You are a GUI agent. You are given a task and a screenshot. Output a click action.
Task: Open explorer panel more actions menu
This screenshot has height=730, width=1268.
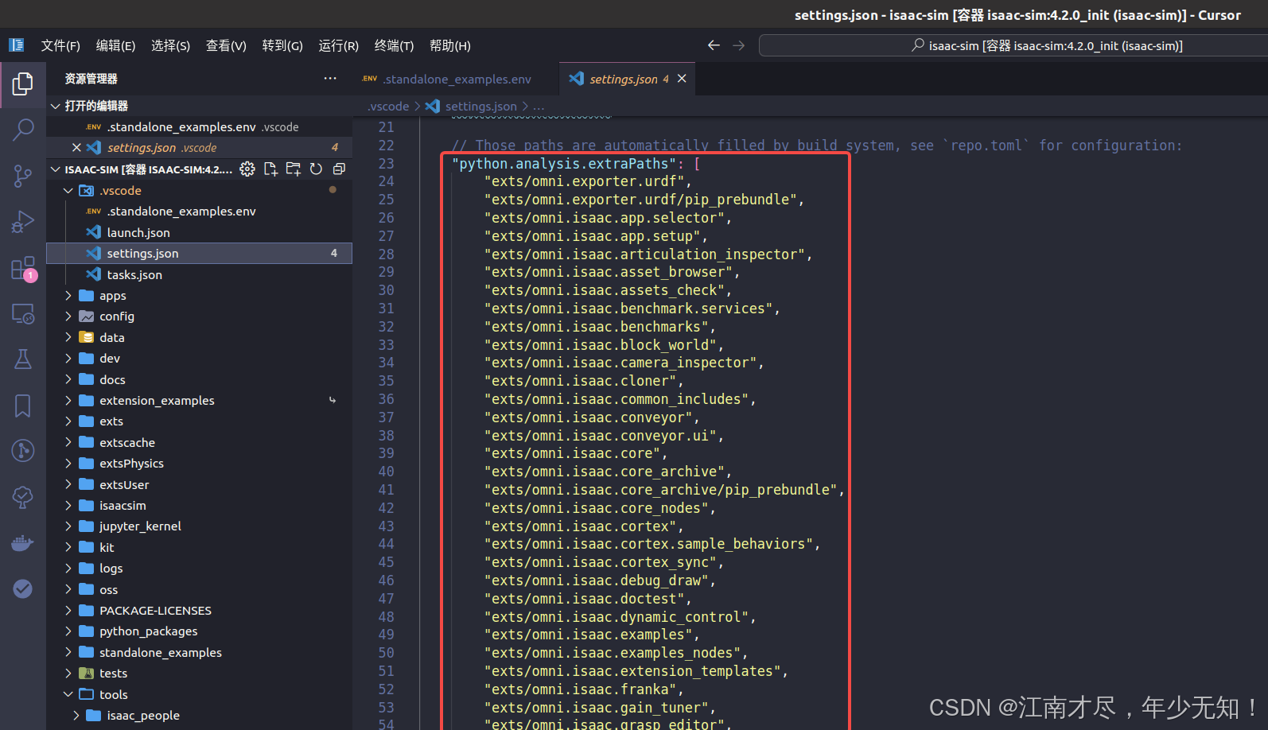pyautogui.click(x=330, y=79)
